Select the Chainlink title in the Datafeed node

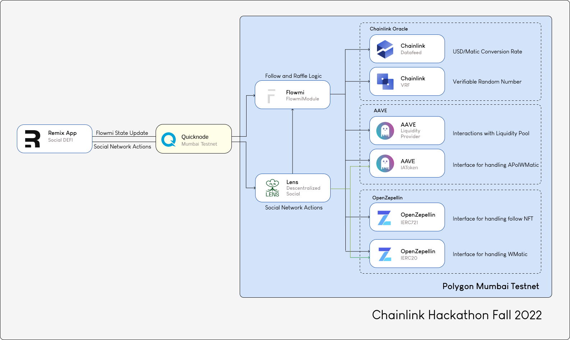click(413, 46)
